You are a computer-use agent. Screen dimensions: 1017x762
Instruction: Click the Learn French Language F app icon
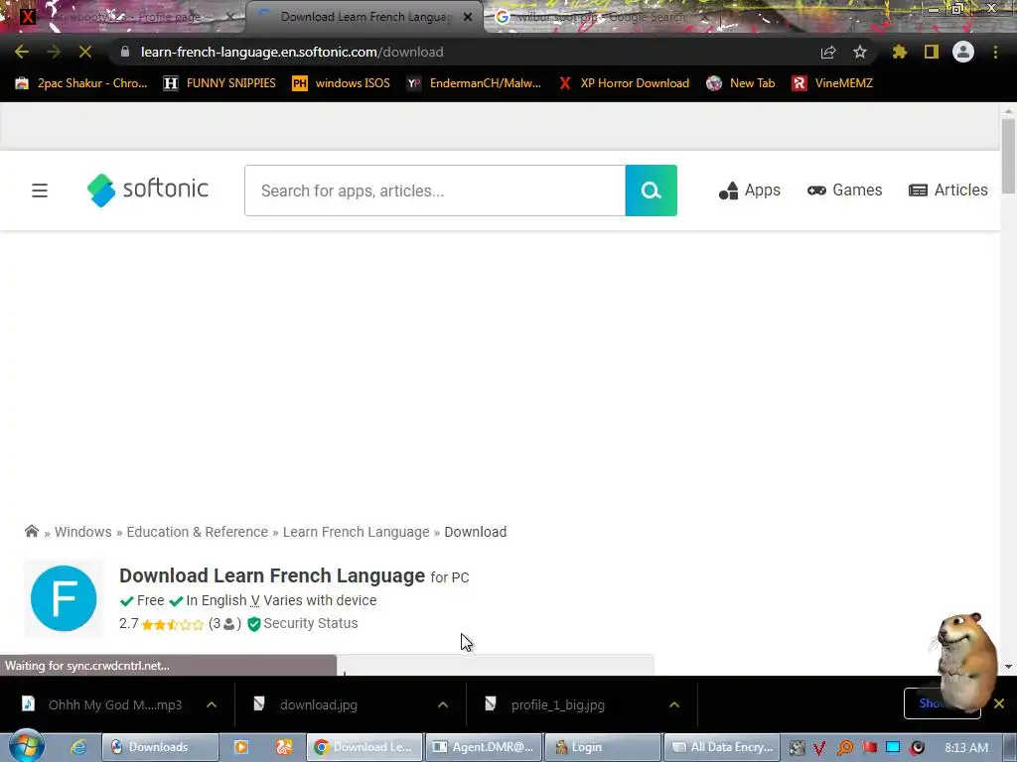tap(64, 598)
